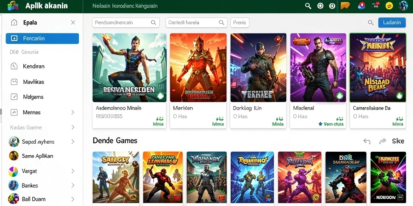Screen dimensions: 413x206
Task: Click the app logo beside Aplik akanin
Action: tap(13, 6)
